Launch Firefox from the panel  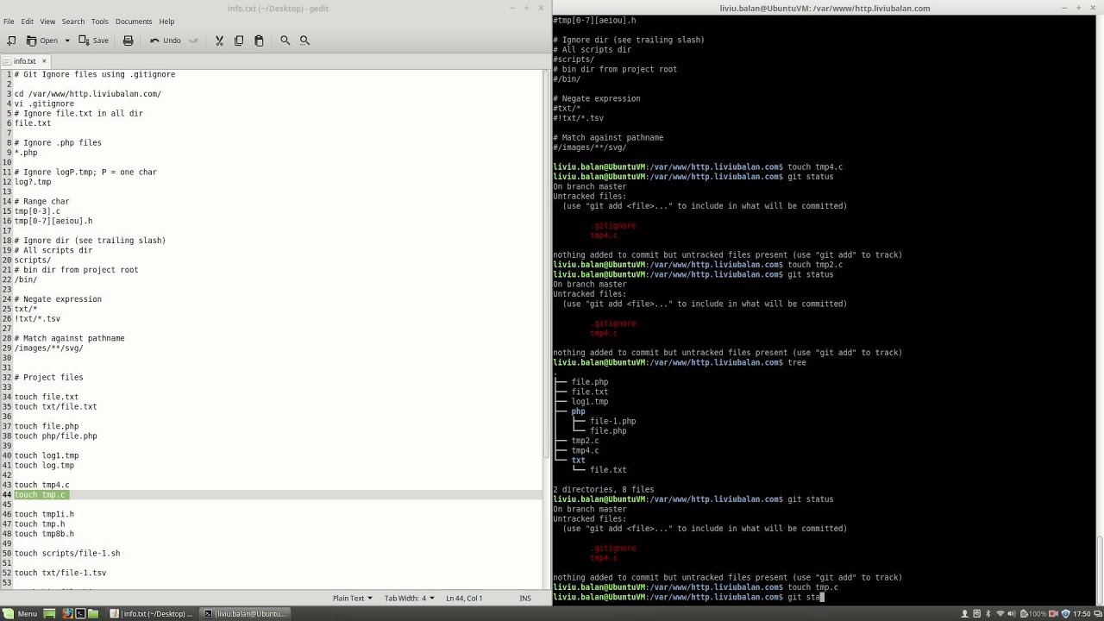[x=66, y=614]
